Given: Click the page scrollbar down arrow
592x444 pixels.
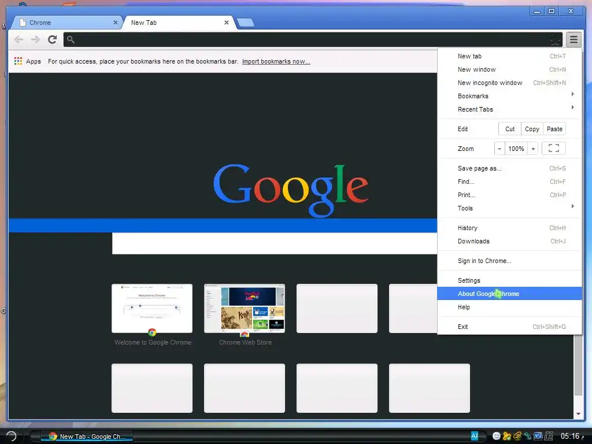Looking at the screenshot, I should coord(578,414).
